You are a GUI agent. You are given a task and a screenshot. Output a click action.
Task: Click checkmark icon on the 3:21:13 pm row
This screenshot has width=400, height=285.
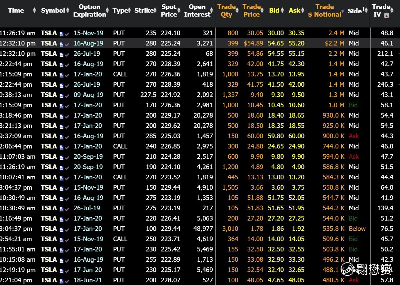[67, 127]
